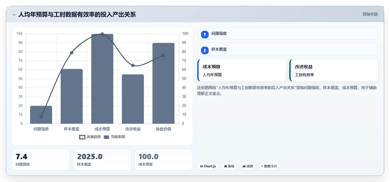Select the 问题强度 list row
This screenshot has height=182, width=390.
[288, 33]
